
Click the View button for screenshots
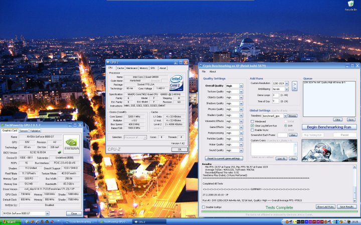click(293, 135)
